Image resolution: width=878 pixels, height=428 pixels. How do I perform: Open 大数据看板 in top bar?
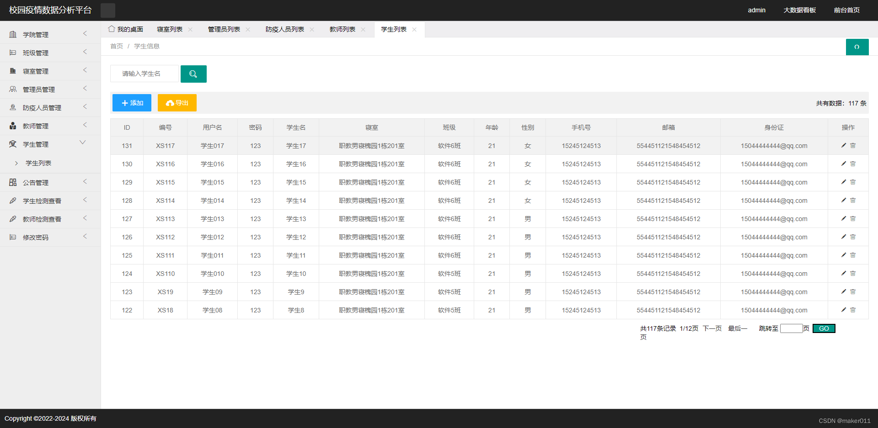pos(800,10)
